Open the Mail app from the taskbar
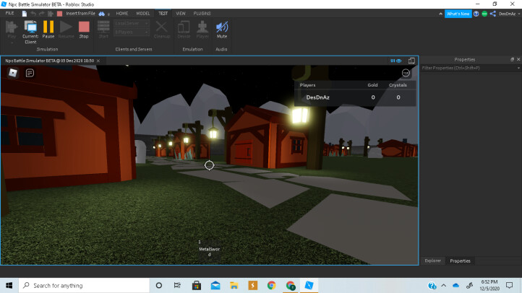 (215, 285)
